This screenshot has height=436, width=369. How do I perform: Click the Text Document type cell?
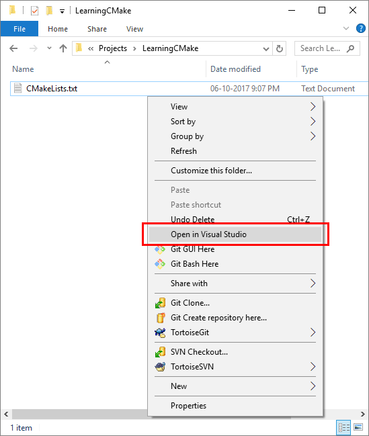point(328,89)
